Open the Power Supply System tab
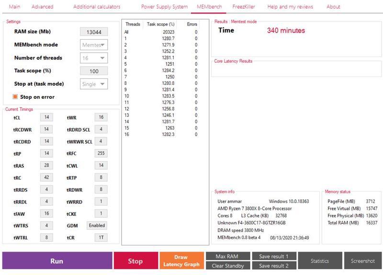383x275 pixels. click(x=164, y=7)
